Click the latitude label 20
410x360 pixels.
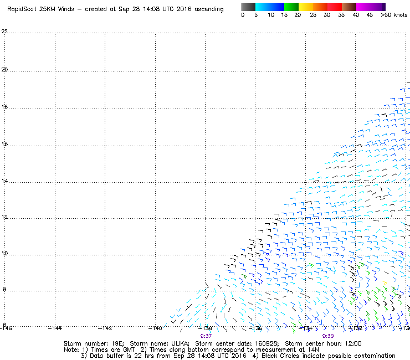(x=4, y=70)
